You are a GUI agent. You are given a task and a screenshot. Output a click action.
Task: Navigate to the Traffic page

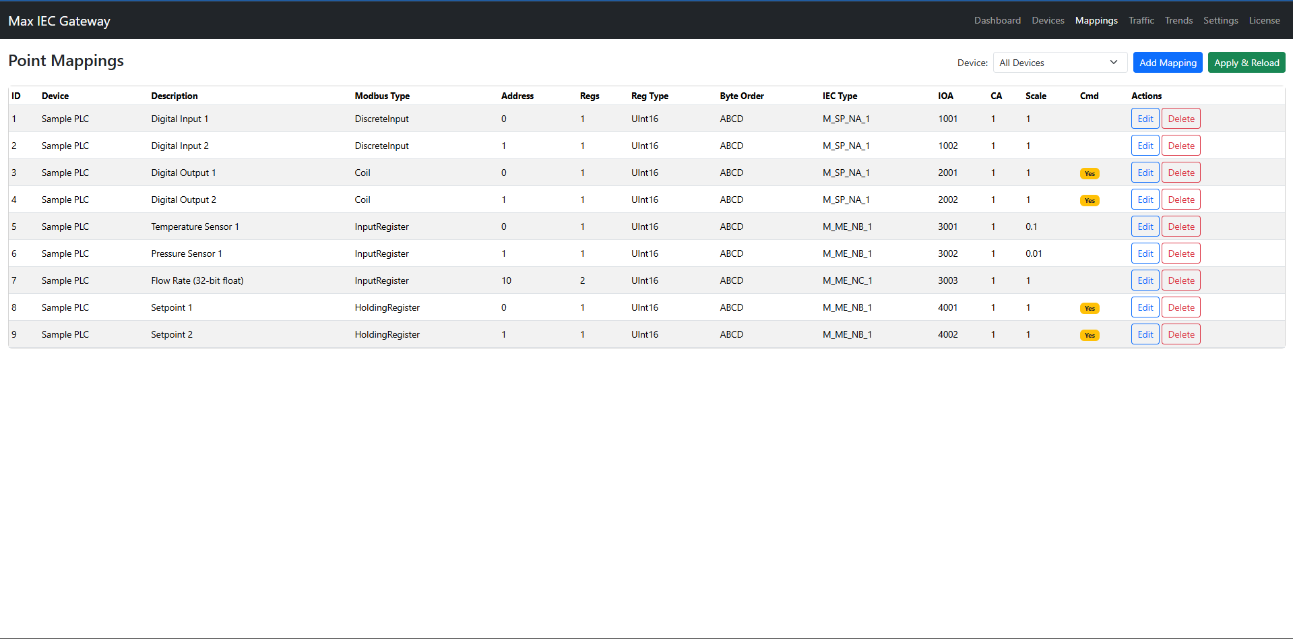(x=1141, y=20)
